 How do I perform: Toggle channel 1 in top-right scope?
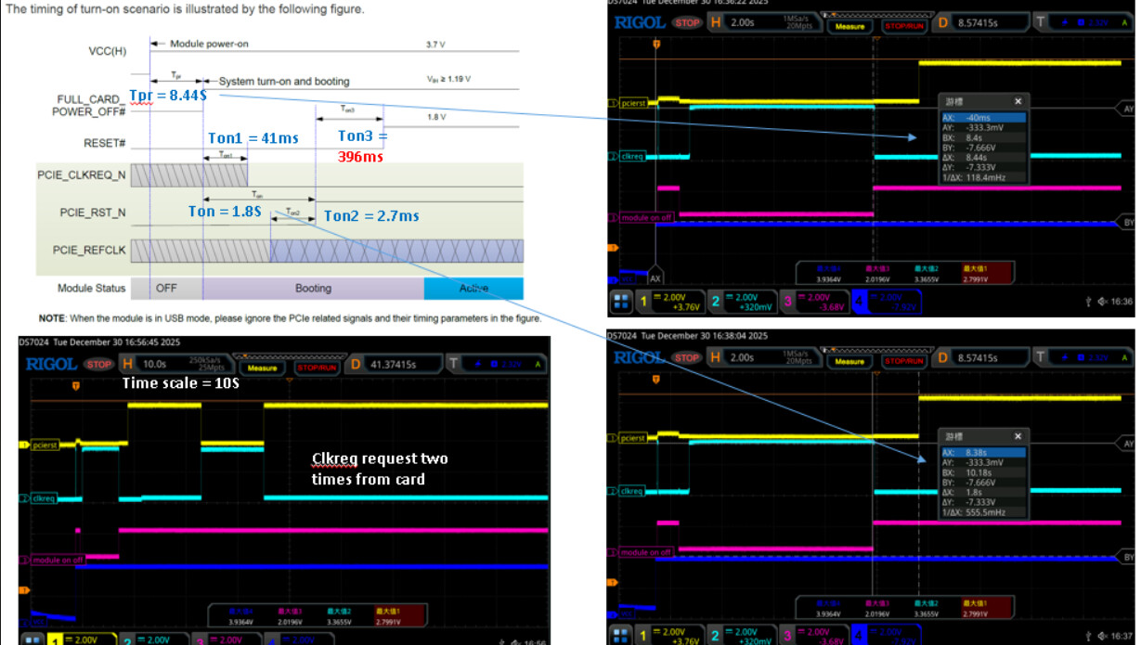(x=644, y=301)
